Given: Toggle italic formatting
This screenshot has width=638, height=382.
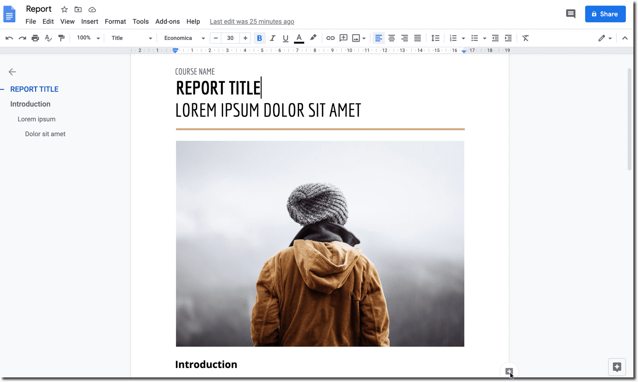Looking at the screenshot, I should pos(272,38).
